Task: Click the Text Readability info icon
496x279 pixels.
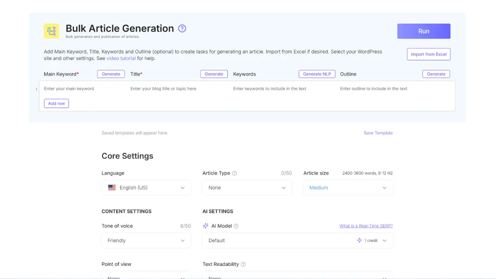Action: tap(243, 265)
